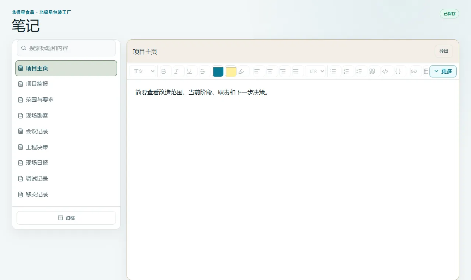
Task: Select the 项目主页 note in sidebar
Action: pyautogui.click(x=66, y=69)
